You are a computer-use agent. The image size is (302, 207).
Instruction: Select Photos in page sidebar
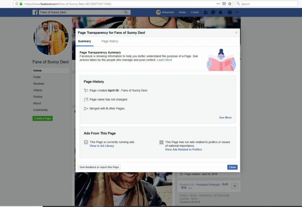tap(38, 97)
